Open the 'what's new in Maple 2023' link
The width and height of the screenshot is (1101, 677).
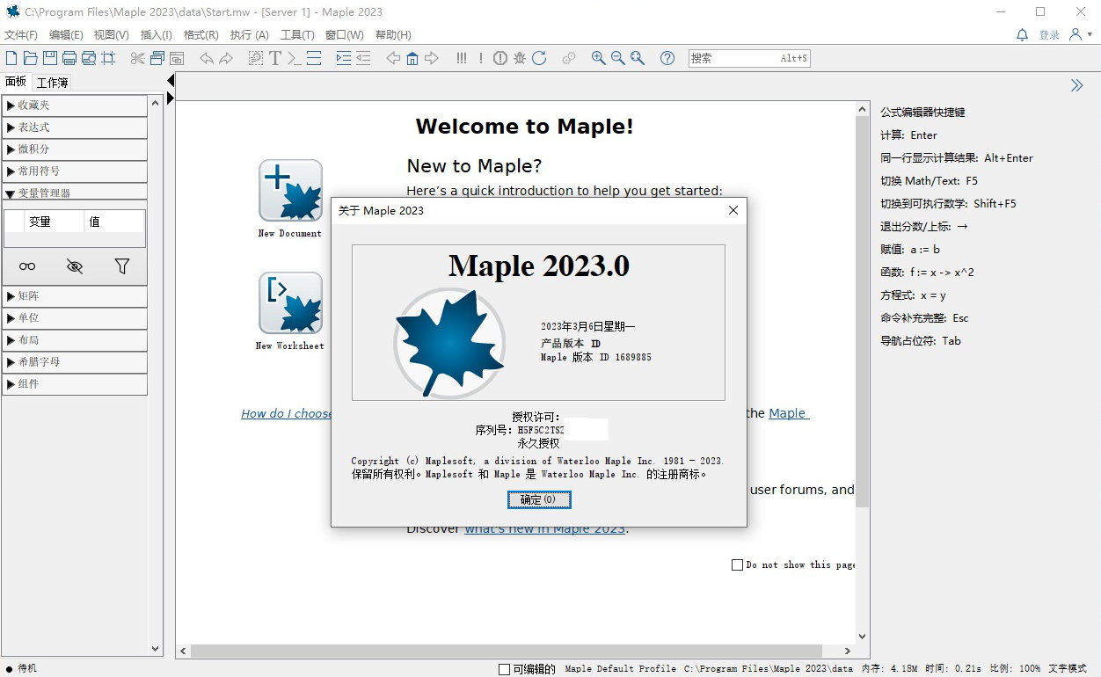point(544,529)
